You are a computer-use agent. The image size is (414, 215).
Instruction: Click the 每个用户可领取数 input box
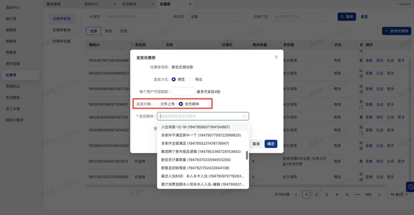[x=183, y=92]
